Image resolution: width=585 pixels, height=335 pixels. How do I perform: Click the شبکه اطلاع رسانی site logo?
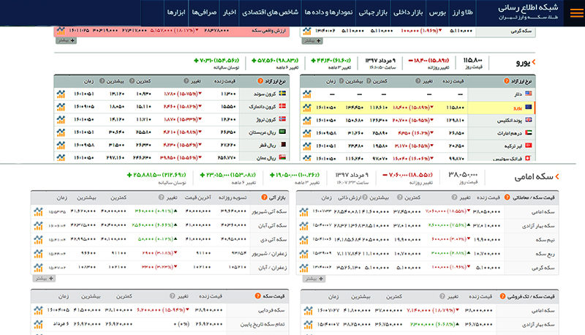click(x=527, y=11)
